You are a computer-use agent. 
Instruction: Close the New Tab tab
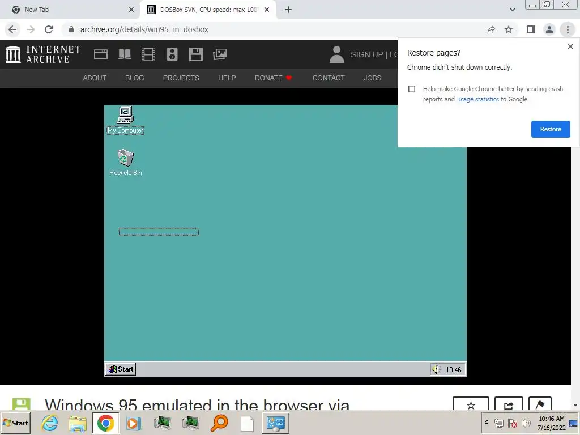(131, 10)
